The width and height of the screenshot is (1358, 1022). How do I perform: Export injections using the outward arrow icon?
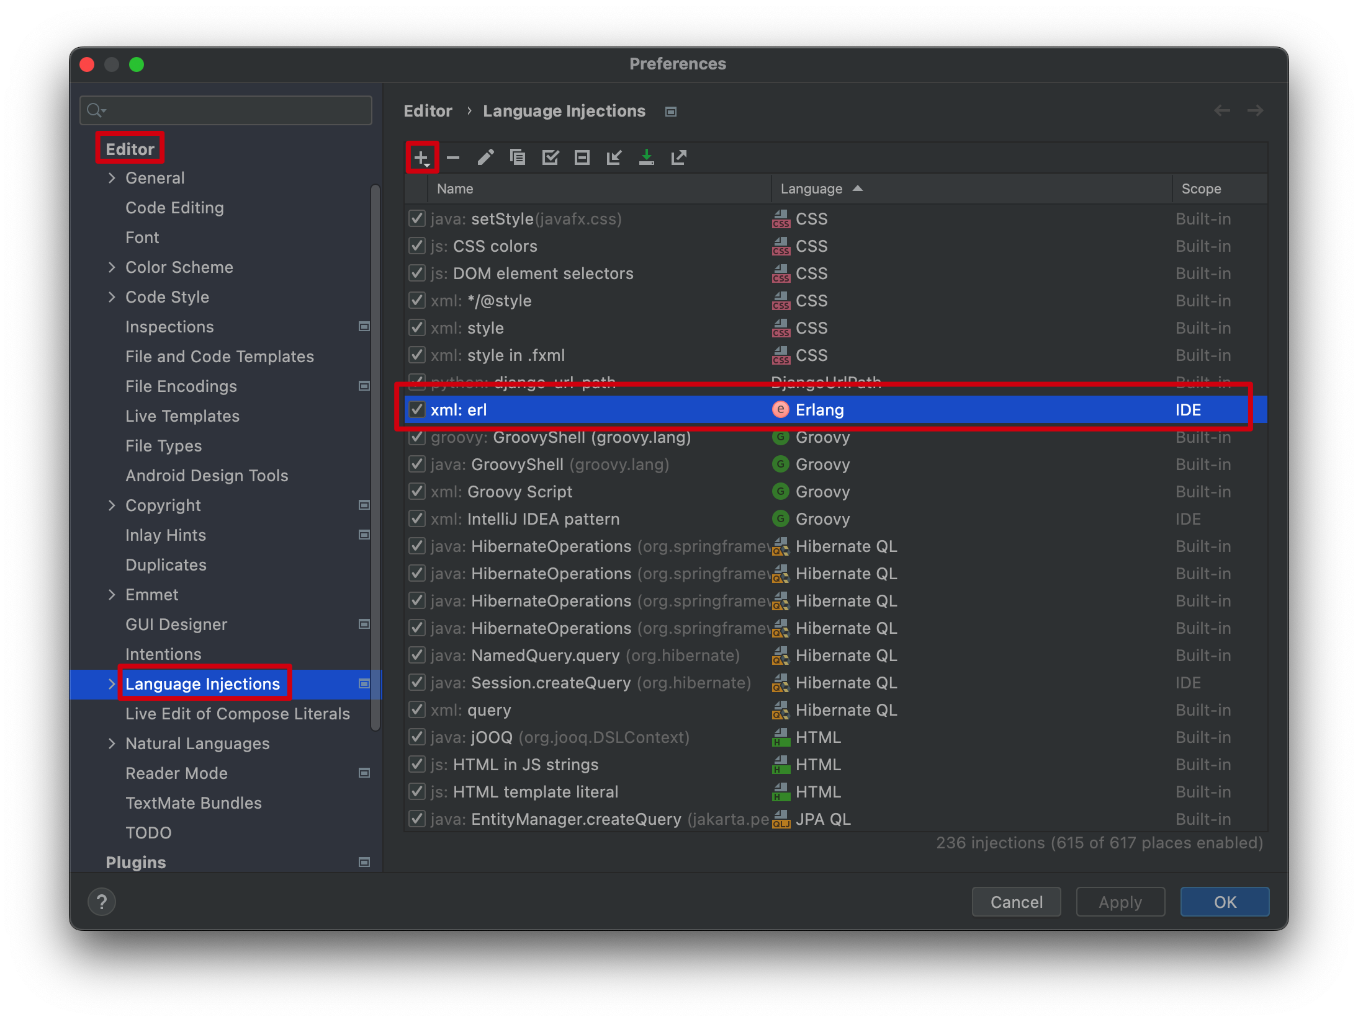(678, 157)
